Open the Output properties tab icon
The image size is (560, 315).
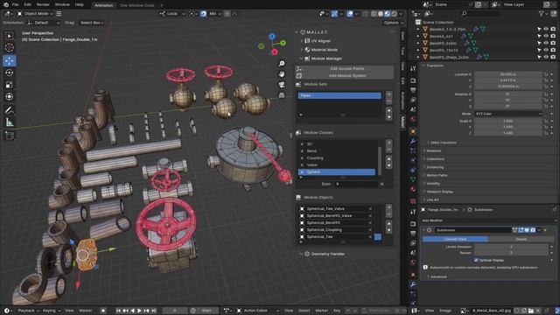click(x=413, y=90)
